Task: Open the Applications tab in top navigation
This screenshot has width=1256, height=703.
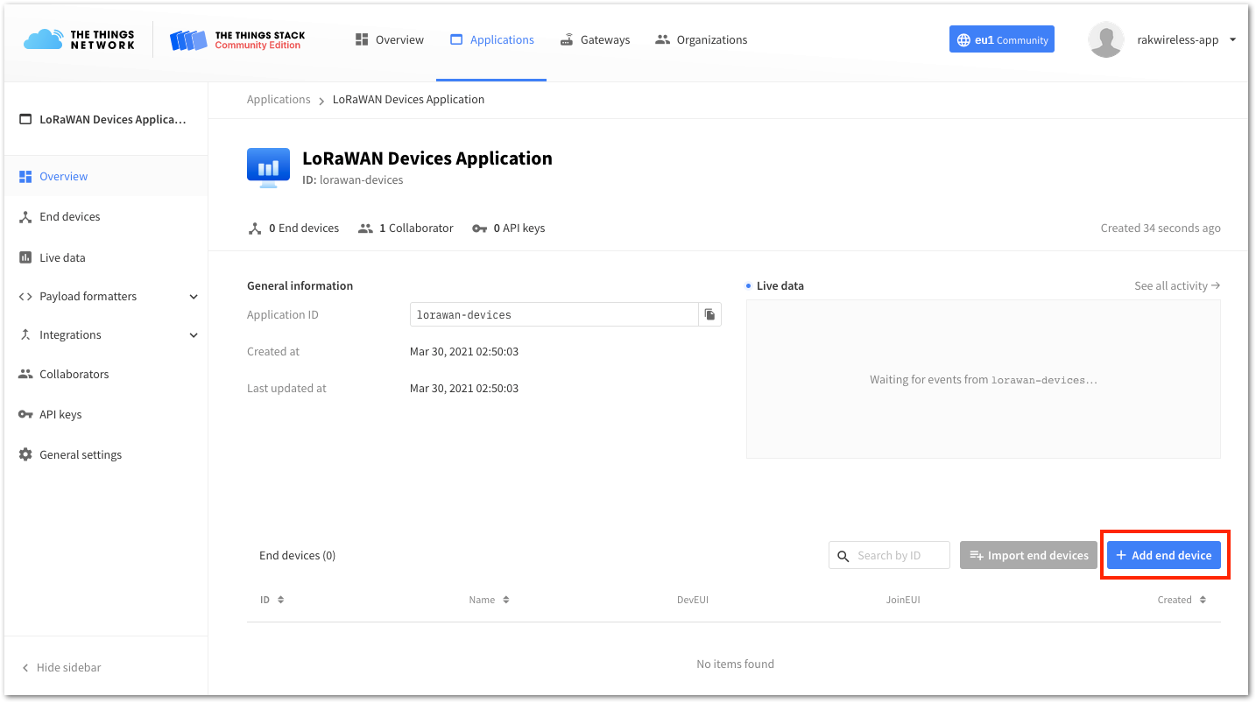Action: pos(491,39)
